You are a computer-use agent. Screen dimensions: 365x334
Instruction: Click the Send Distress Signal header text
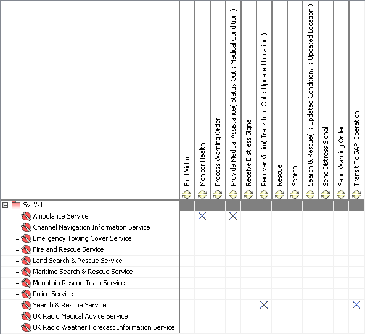tap(326, 157)
